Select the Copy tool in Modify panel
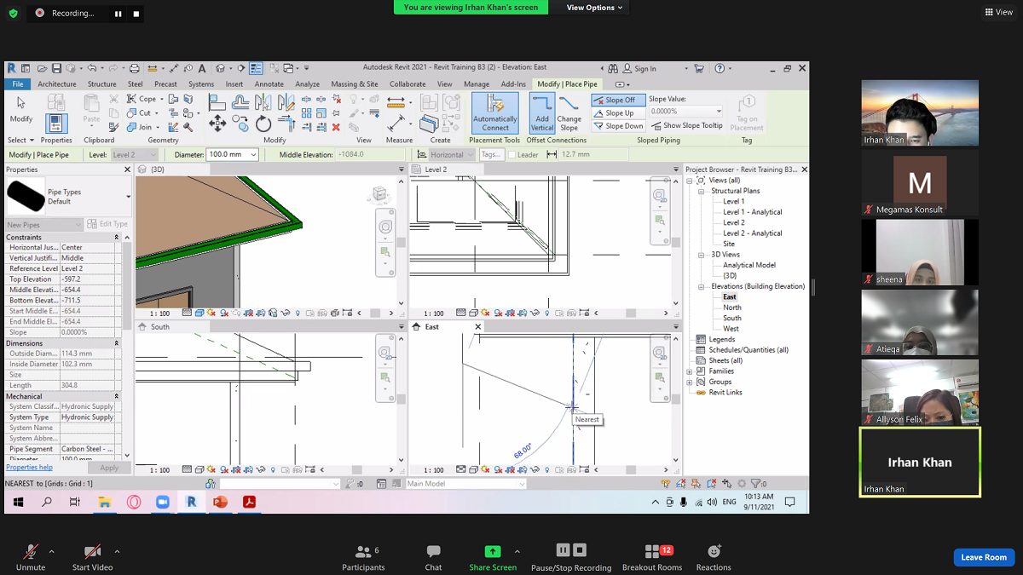 [241, 124]
